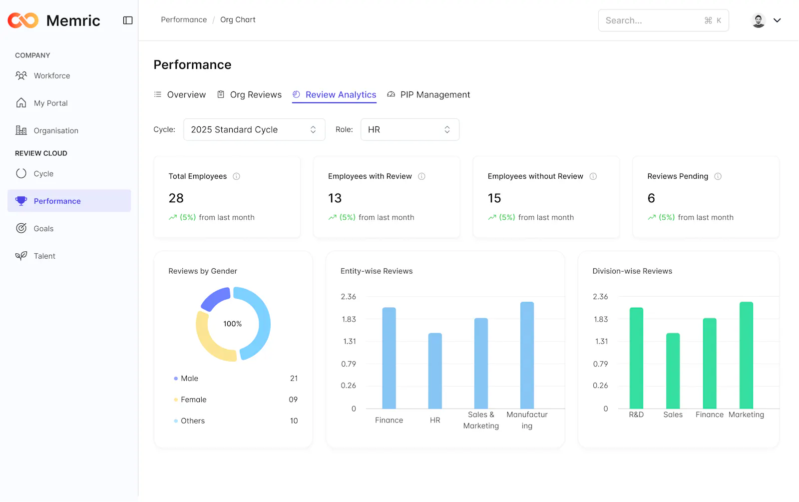Click the Performance breadcrumb link
This screenshot has height=502, width=799.
pos(184,19)
